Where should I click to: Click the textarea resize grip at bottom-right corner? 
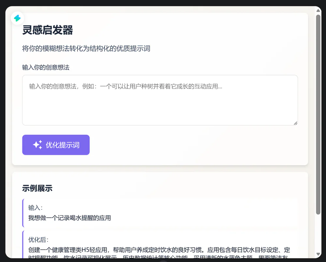pos(295,123)
